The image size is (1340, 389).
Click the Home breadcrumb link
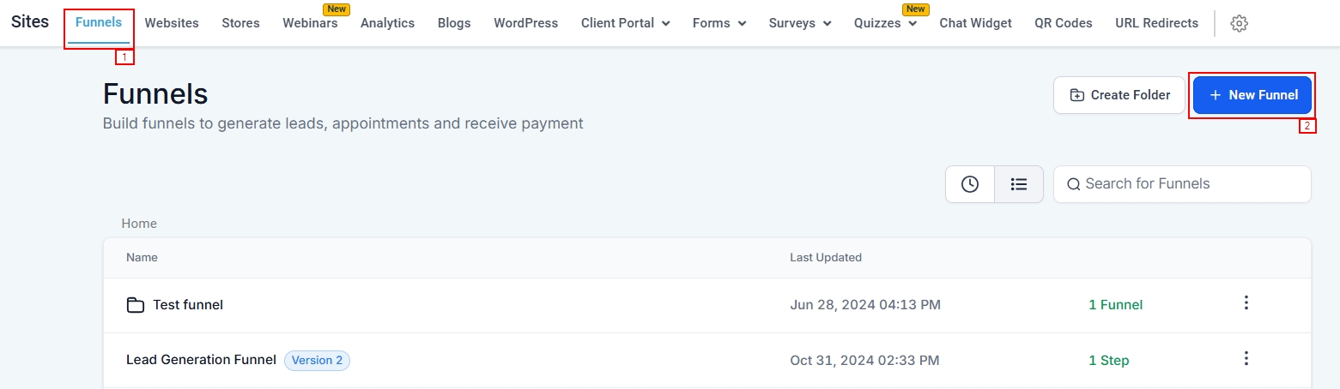pos(139,224)
